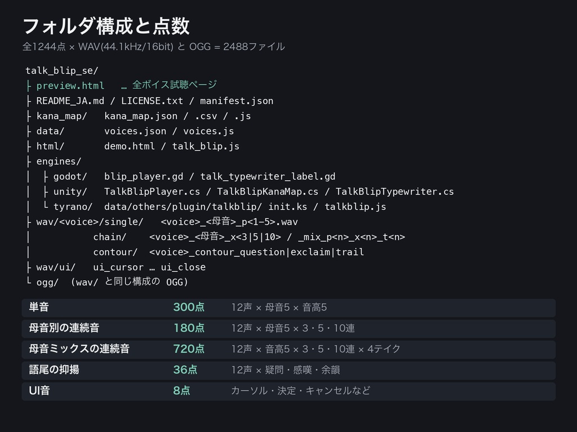This screenshot has width=577, height=432.
Task: Click 12声 × 母音5 × 音高5 description
Action: coord(279,307)
